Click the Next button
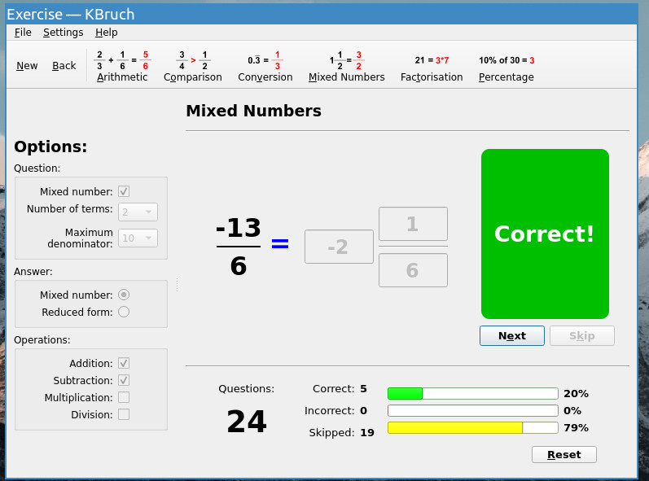The width and height of the screenshot is (649, 481). coord(512,335)
